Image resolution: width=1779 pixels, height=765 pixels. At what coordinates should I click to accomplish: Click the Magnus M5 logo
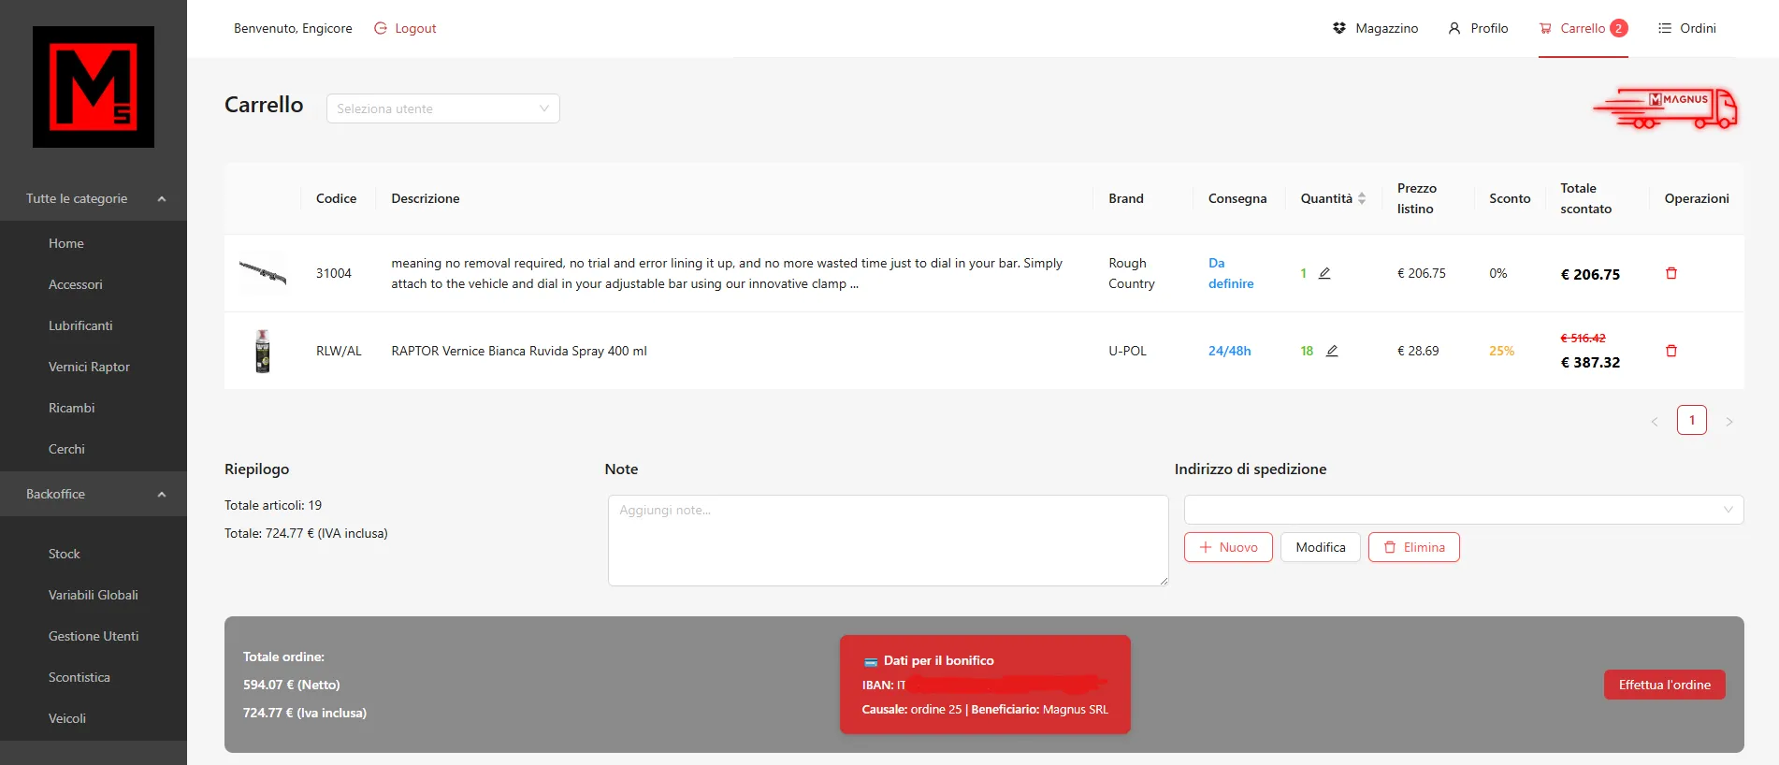(94, 87)
